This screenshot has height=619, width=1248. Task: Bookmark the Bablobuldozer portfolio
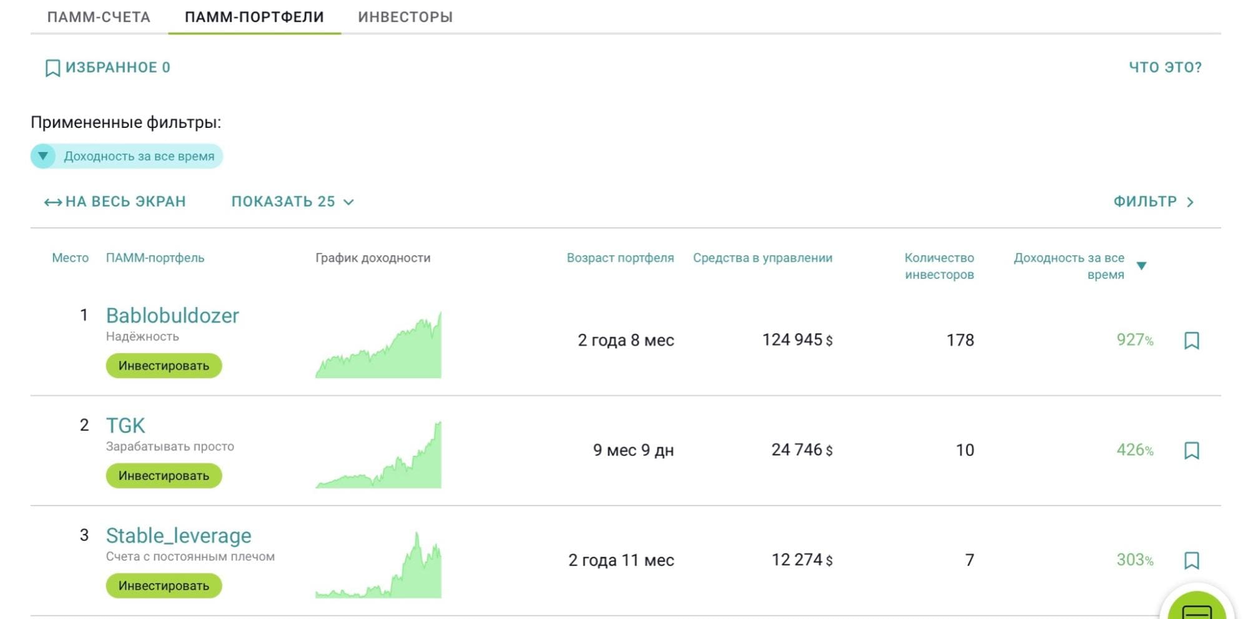(x=1191, y=340)
